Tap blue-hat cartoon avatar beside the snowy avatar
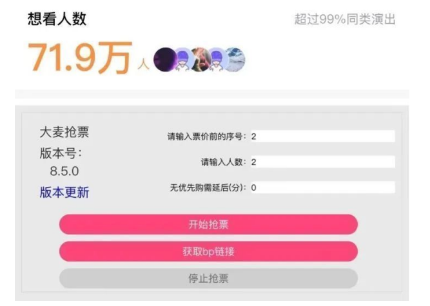This screenshot has height=306, width=430. (217, 60)
